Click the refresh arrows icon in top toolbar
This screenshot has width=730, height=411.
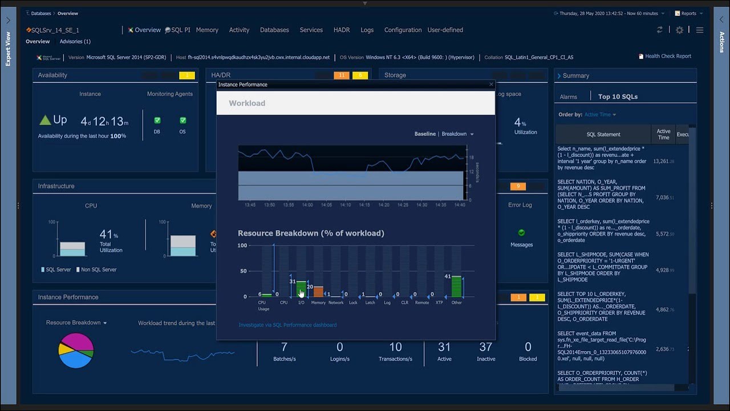point(660,30)
